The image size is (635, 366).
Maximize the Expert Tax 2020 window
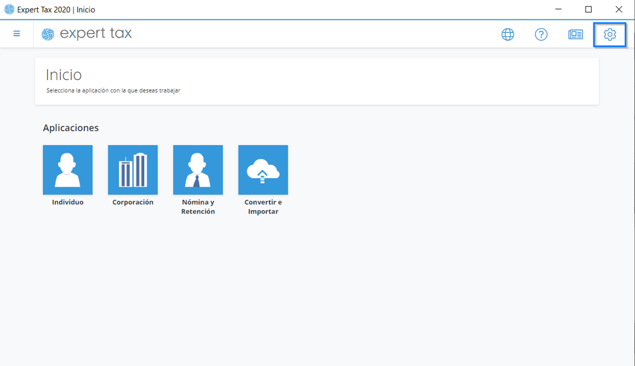(589, 9)
